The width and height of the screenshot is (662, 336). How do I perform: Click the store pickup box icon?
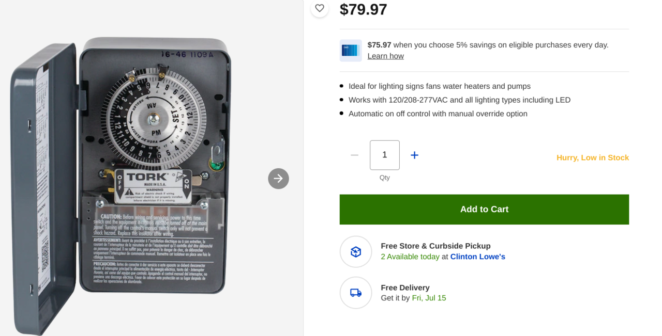[356, 252]
